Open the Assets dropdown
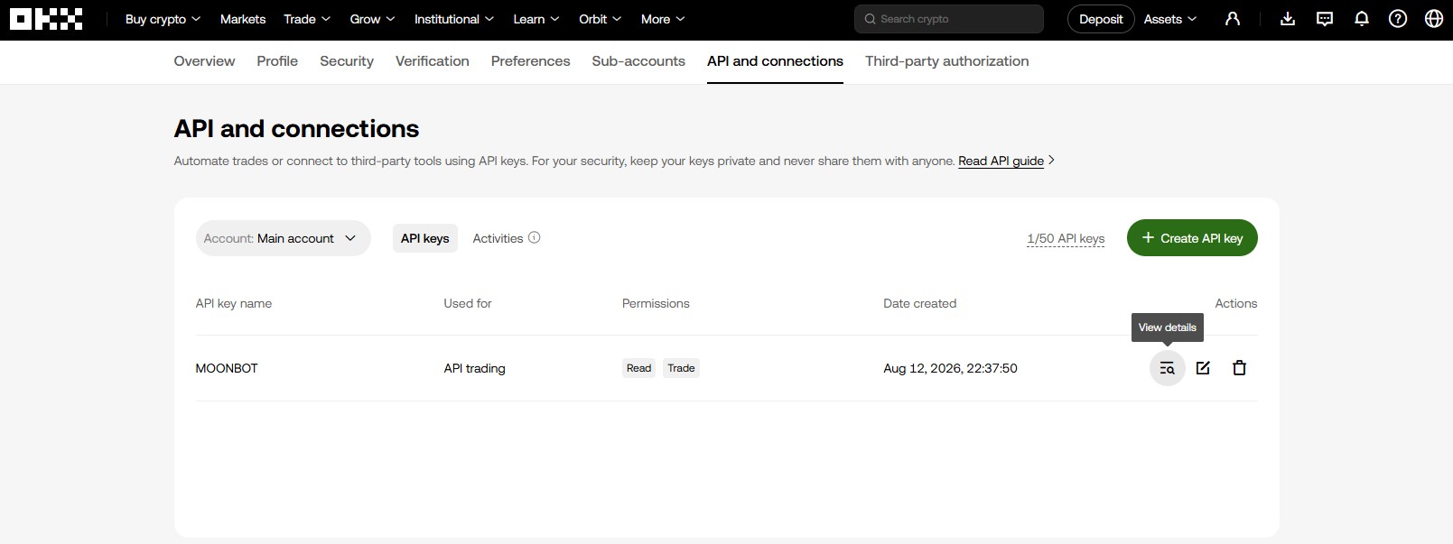 (x=1170, y=19)
